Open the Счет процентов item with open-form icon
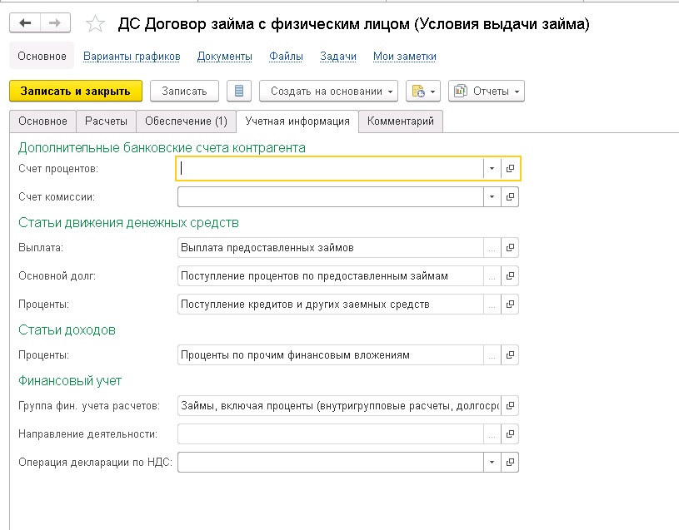 pos(511,168)
